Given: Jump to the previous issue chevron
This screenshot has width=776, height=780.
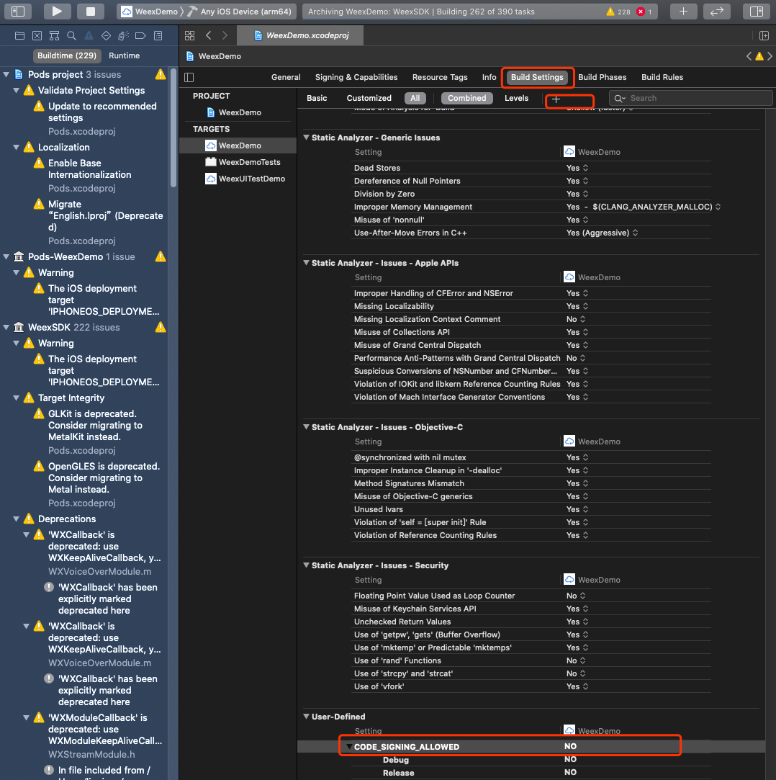Looking at the screenshot, I should click(x=749, y=56).
